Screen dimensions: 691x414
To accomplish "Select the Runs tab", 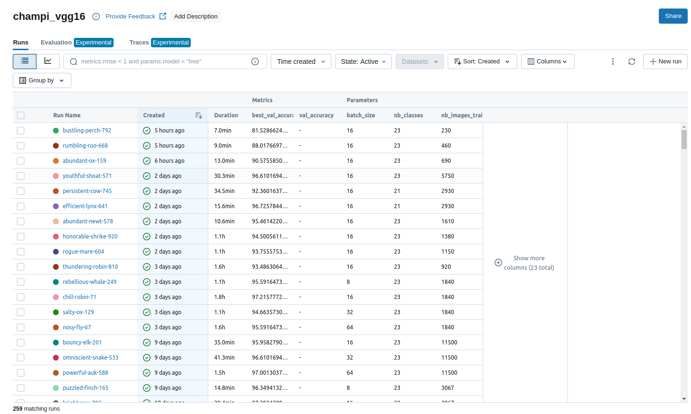I will point(21,43).
